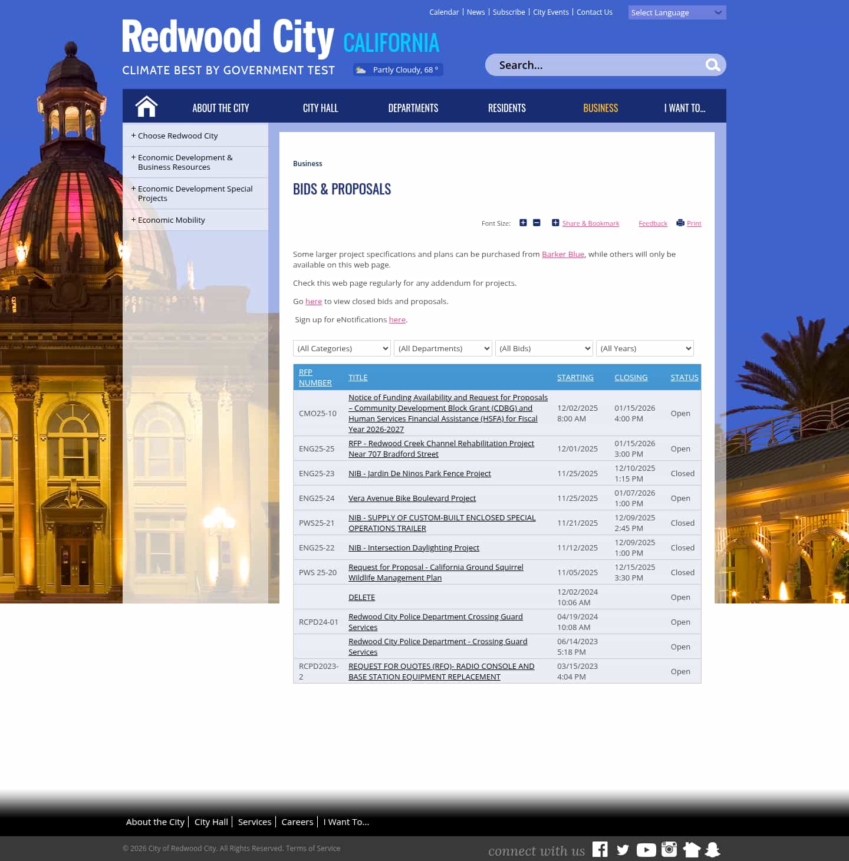Open the (All Years) filter dropdown
This screenshot has height=861, width=849.
(644, 348)
